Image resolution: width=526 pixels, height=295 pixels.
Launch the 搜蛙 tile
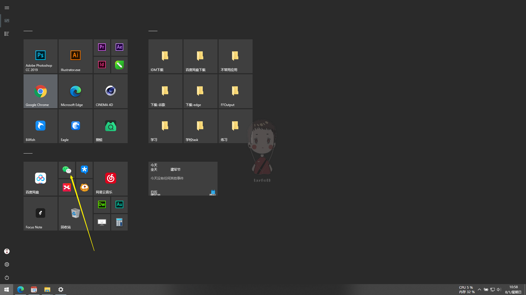[x=110, y=126]
